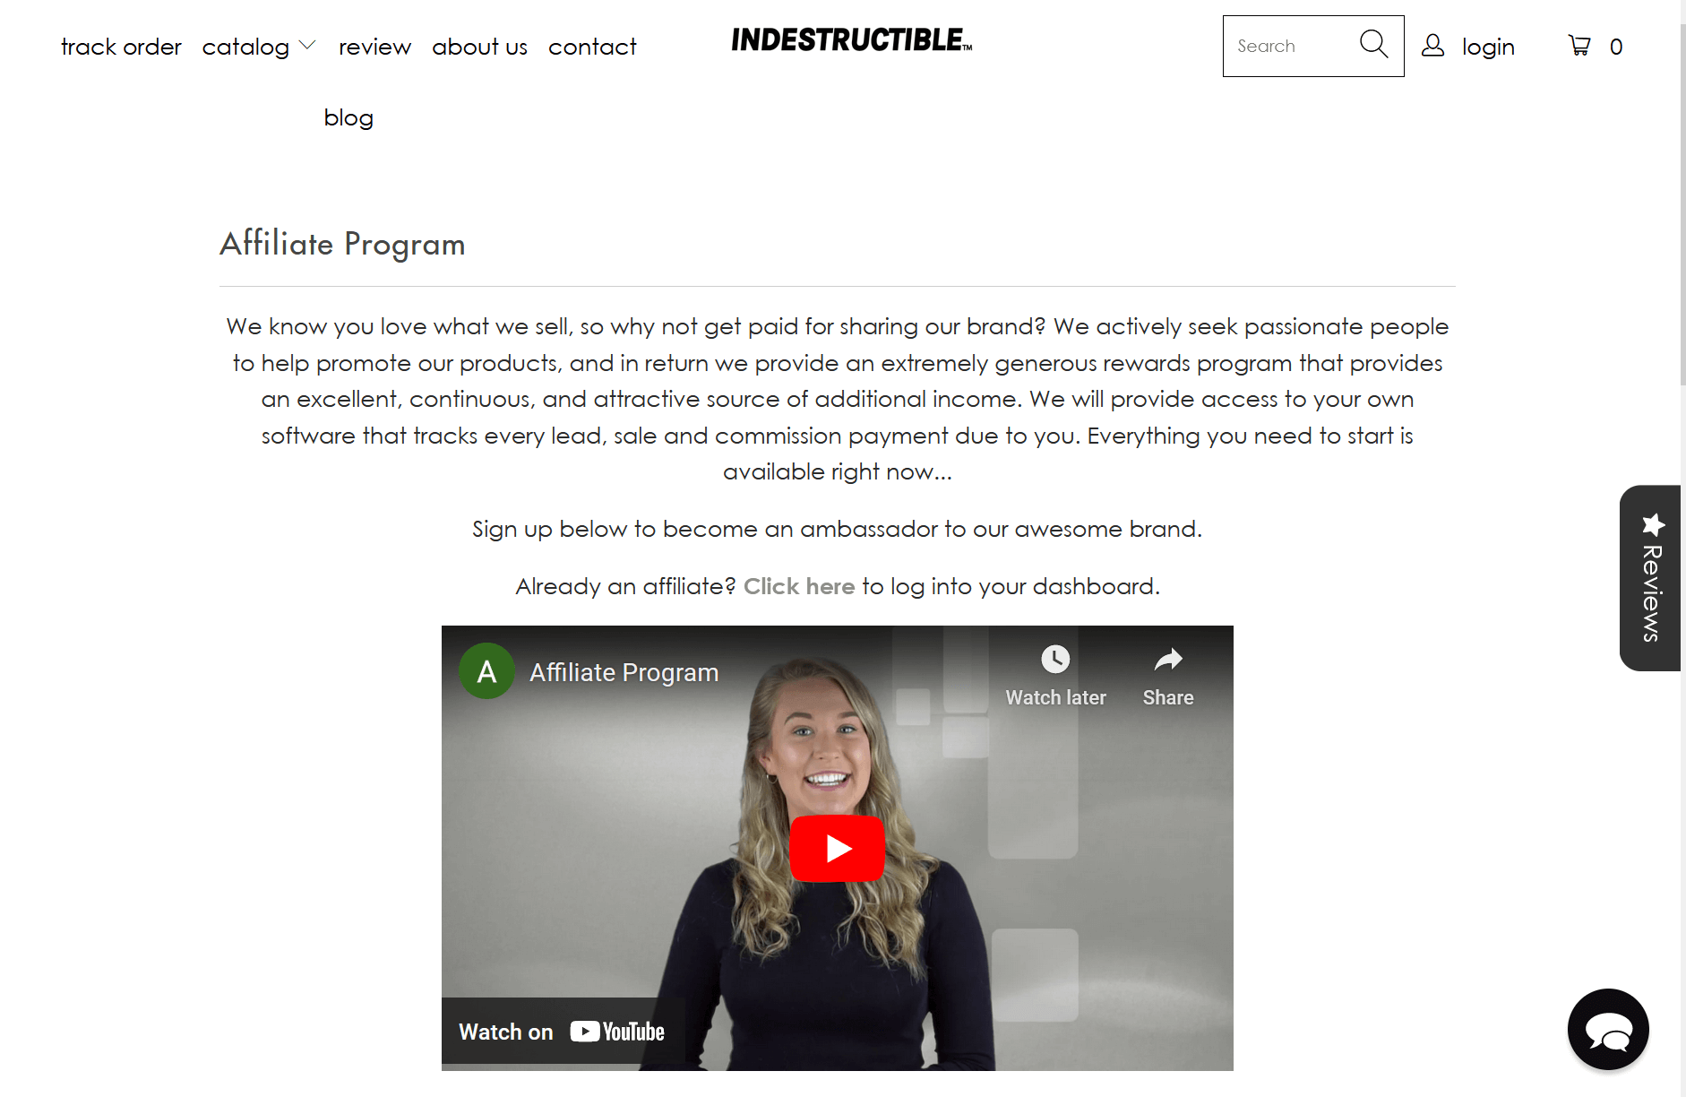Open the blog menu link
This screenshot has height=1097, width=1686.
[x=348, y=117]
